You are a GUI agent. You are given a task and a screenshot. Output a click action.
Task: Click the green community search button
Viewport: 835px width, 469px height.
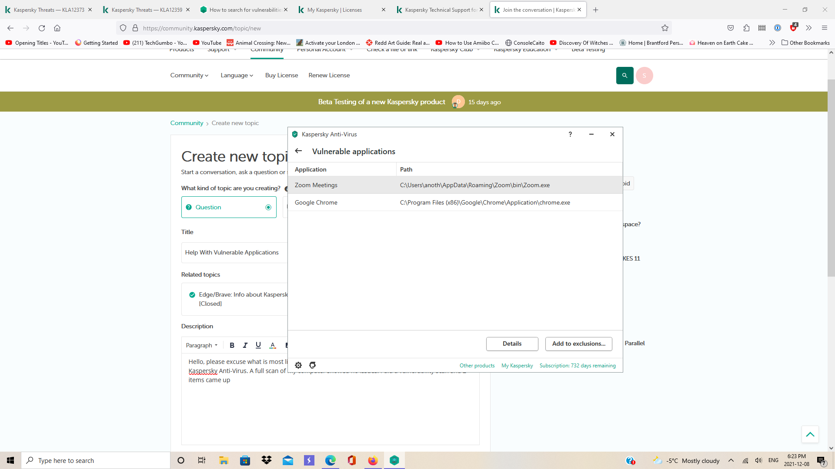[625, 76]
